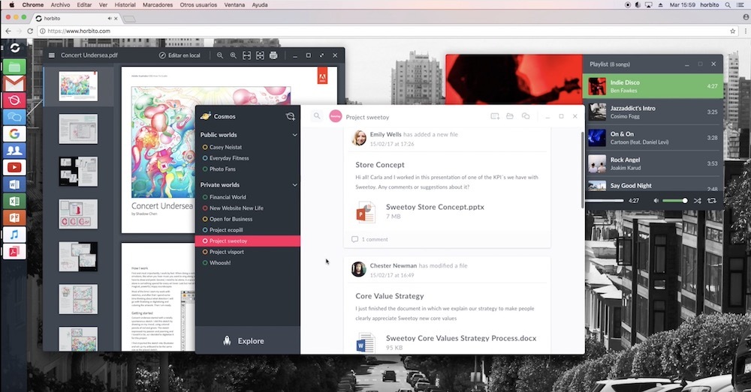The image size is (751, 392).
Task: Click the print icon in PDF viewer
Action: click(x=273, y=55)
